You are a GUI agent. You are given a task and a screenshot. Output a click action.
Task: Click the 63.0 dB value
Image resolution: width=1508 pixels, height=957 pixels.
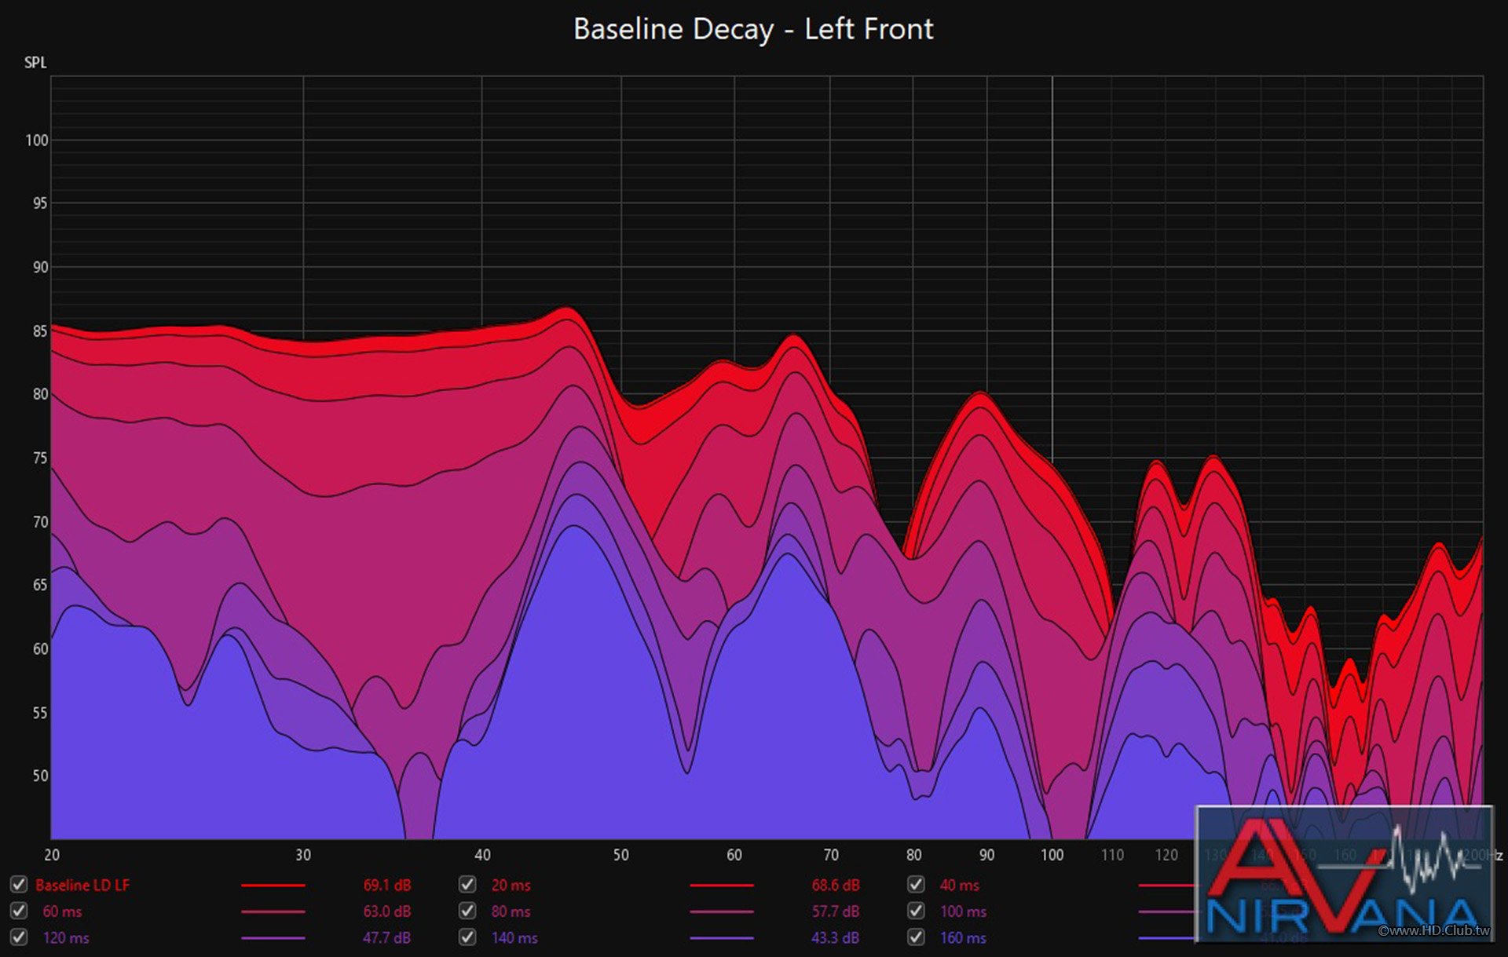coord(387,911)
